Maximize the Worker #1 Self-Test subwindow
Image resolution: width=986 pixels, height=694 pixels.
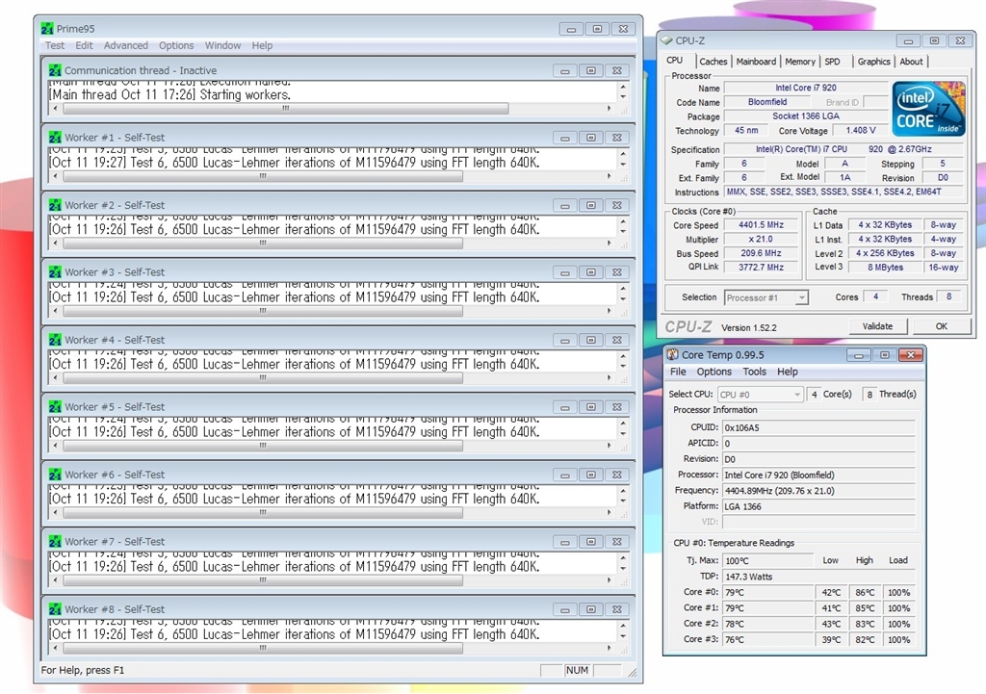tap(591, 138)
